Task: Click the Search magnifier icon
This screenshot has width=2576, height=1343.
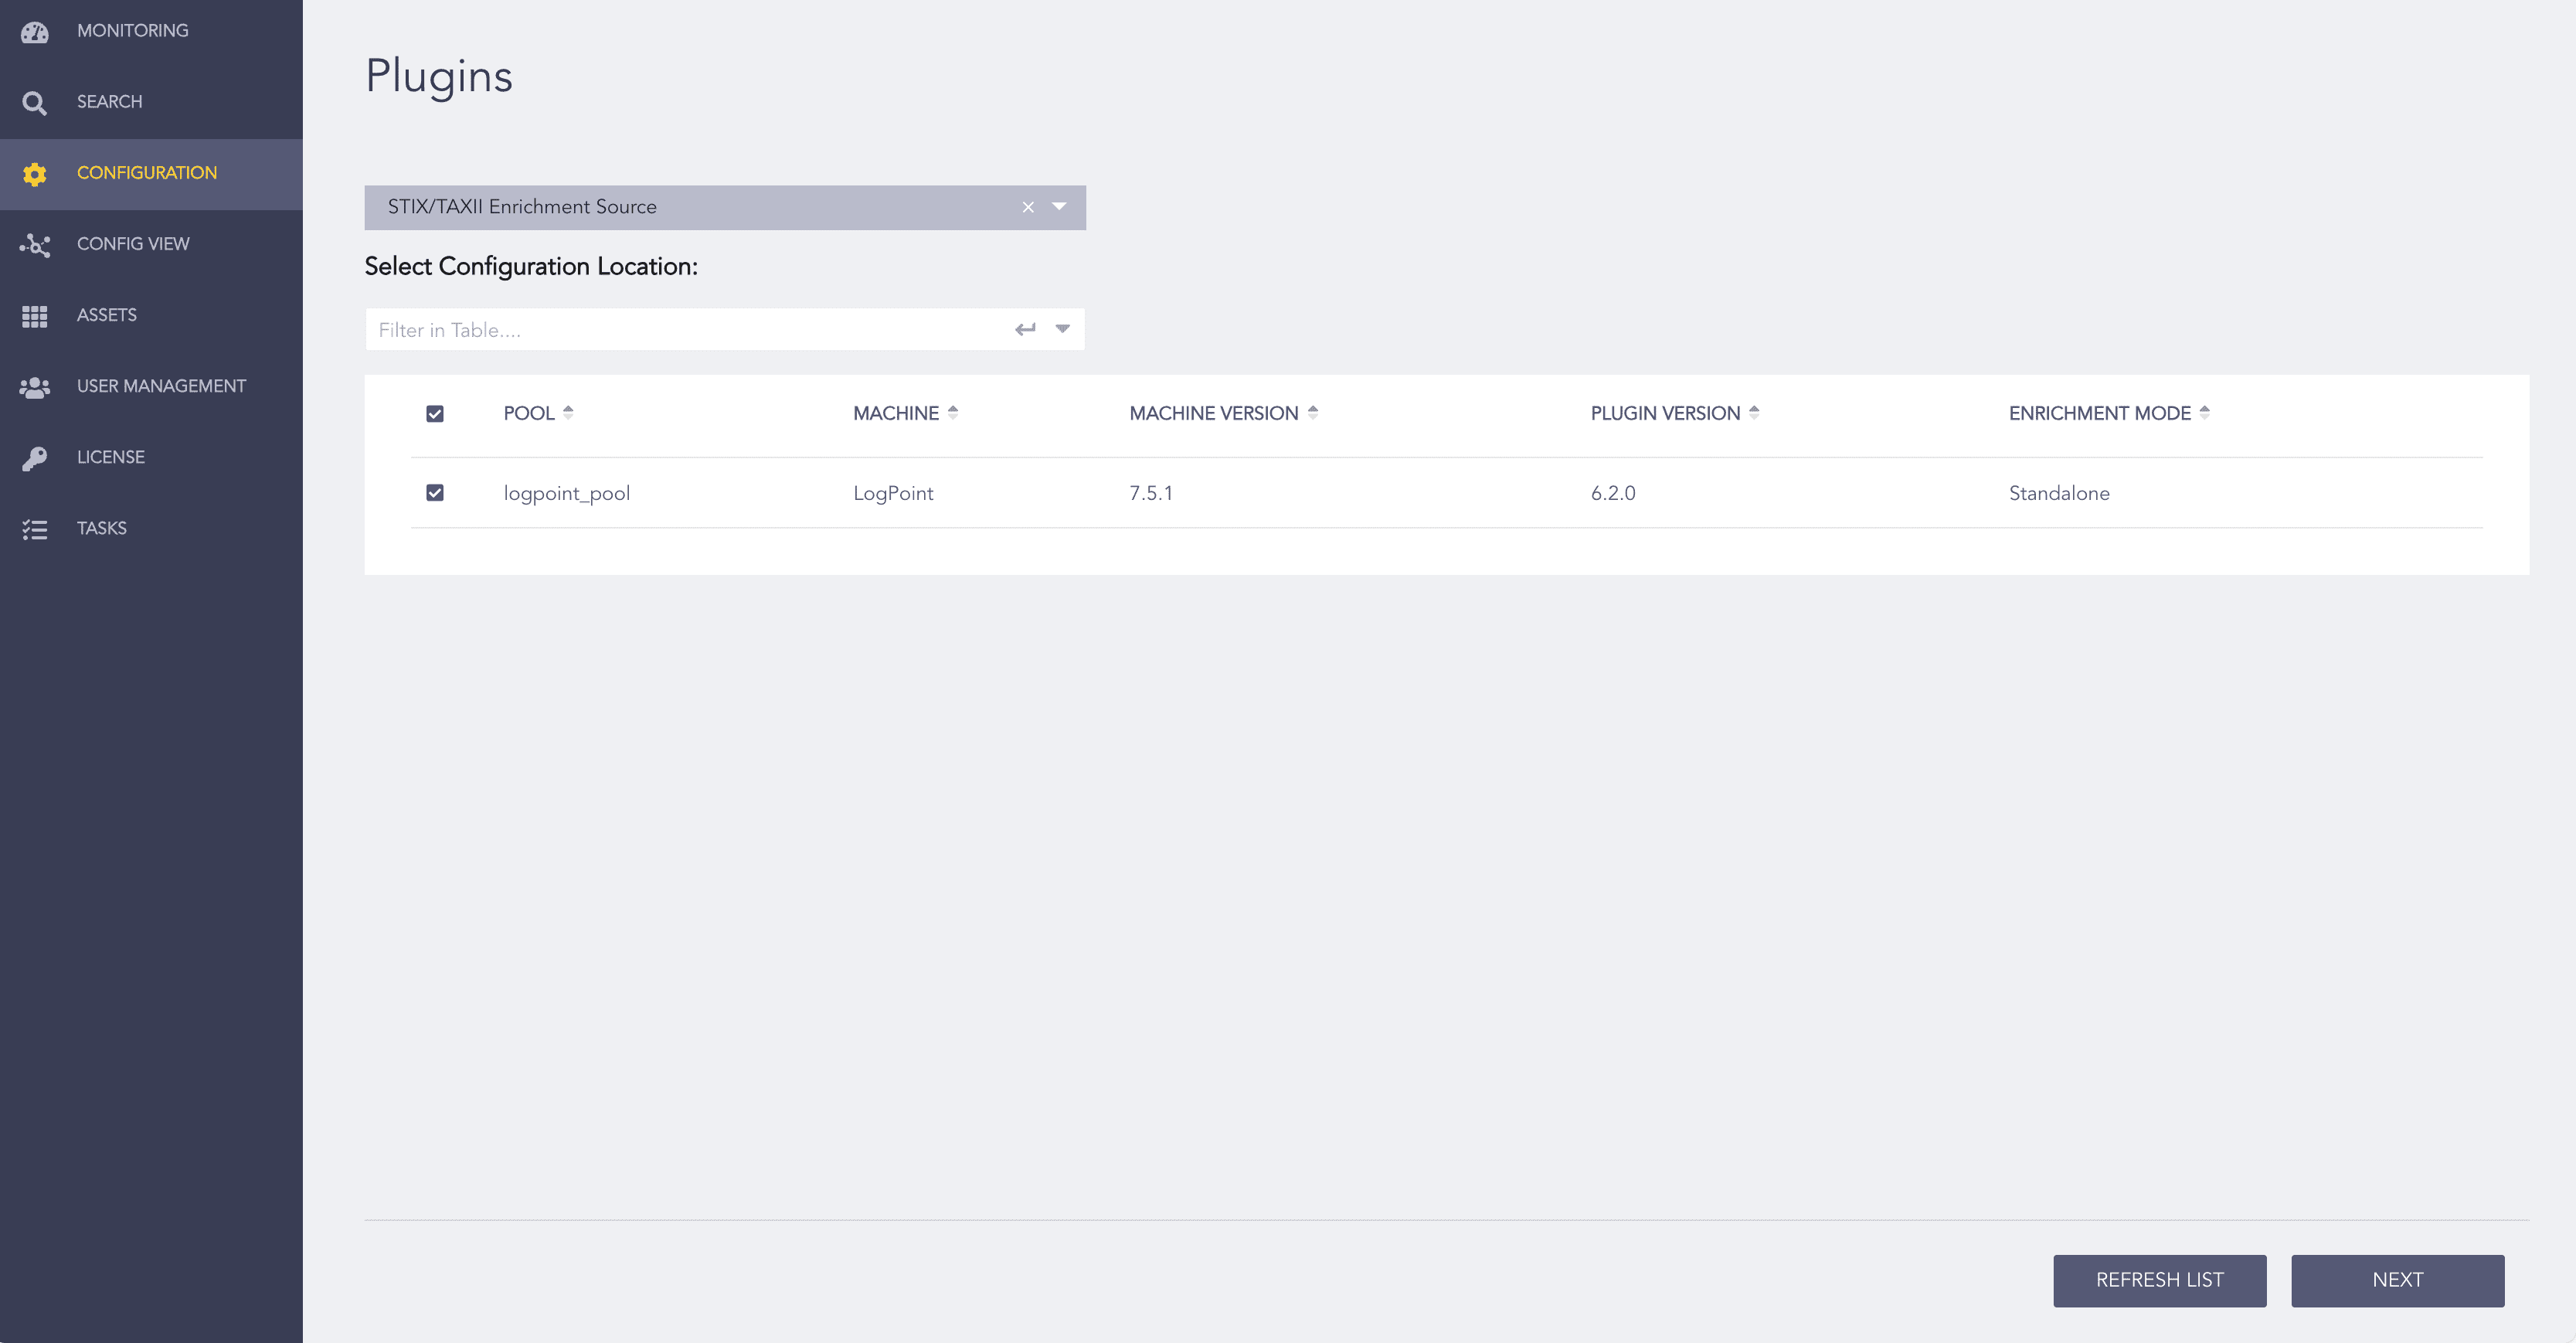Action: [x=35, y=102]
